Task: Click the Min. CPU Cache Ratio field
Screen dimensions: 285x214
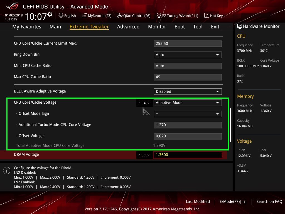Action: pos(188,66)
